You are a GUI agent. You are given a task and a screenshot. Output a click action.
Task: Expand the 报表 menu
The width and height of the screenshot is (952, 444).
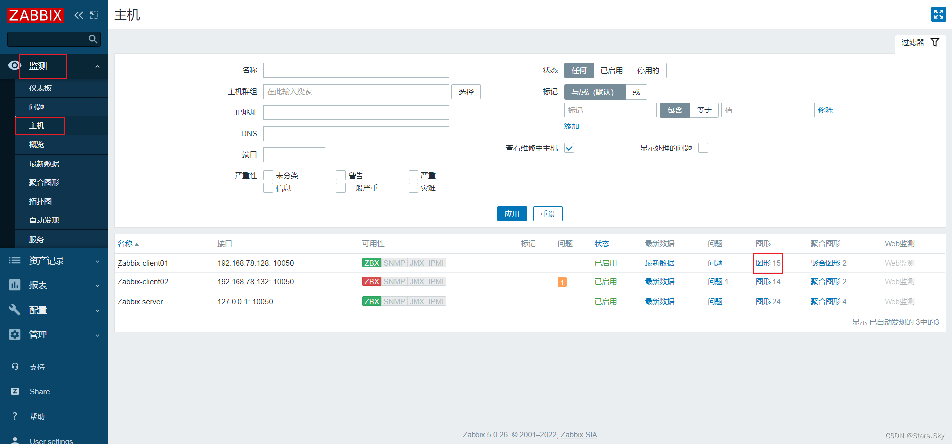click(x=97, y=286)
